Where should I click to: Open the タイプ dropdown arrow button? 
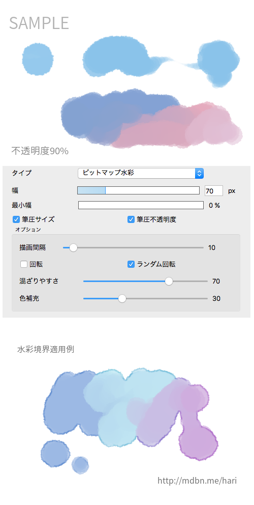[x=199, y=173]
